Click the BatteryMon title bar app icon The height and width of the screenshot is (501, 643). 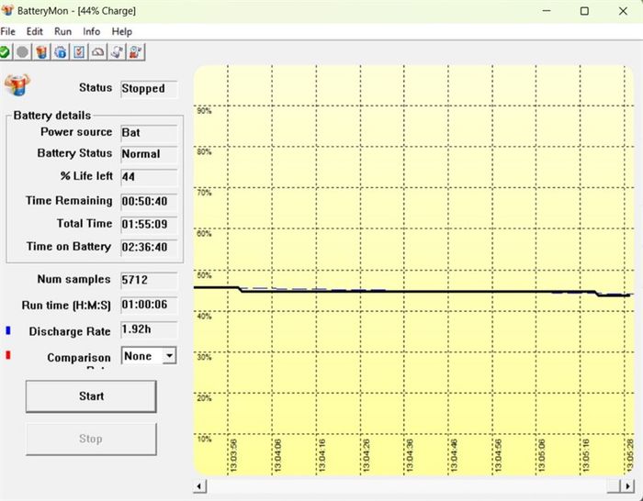7,10
